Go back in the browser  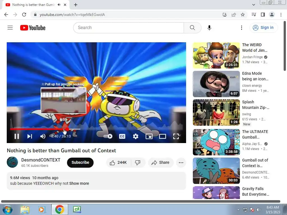tap(6, 15)
